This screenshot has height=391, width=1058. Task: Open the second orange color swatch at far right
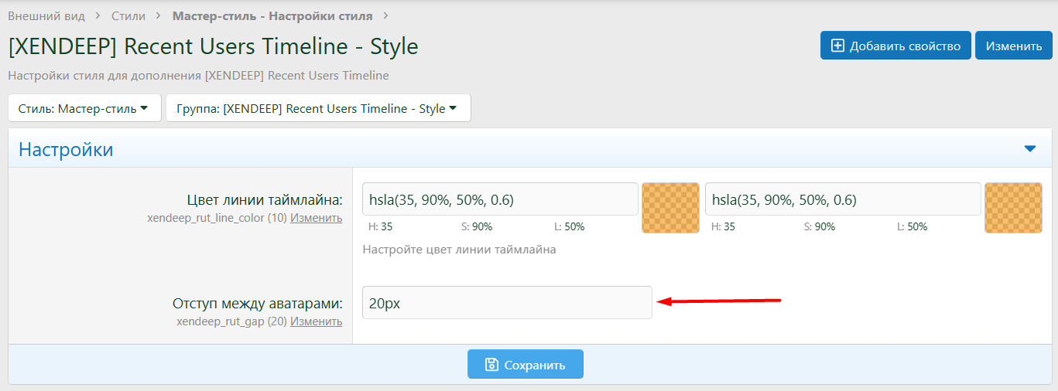[x=1013, y=208]
